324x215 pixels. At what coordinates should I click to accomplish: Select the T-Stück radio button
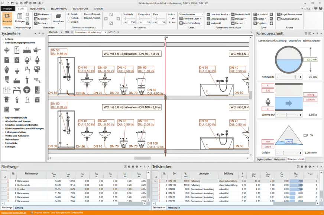68,18
